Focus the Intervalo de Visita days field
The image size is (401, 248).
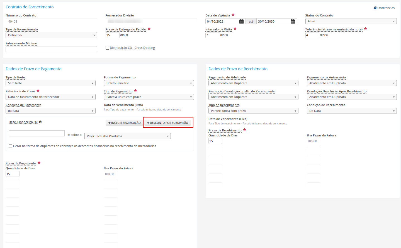point(212,35)
